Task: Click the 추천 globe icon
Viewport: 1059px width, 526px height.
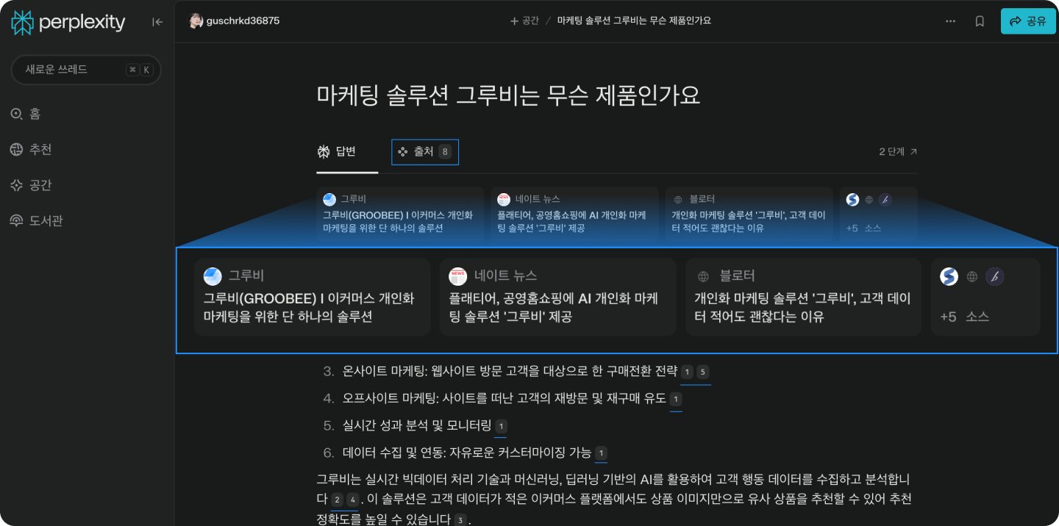Action: 16,149
